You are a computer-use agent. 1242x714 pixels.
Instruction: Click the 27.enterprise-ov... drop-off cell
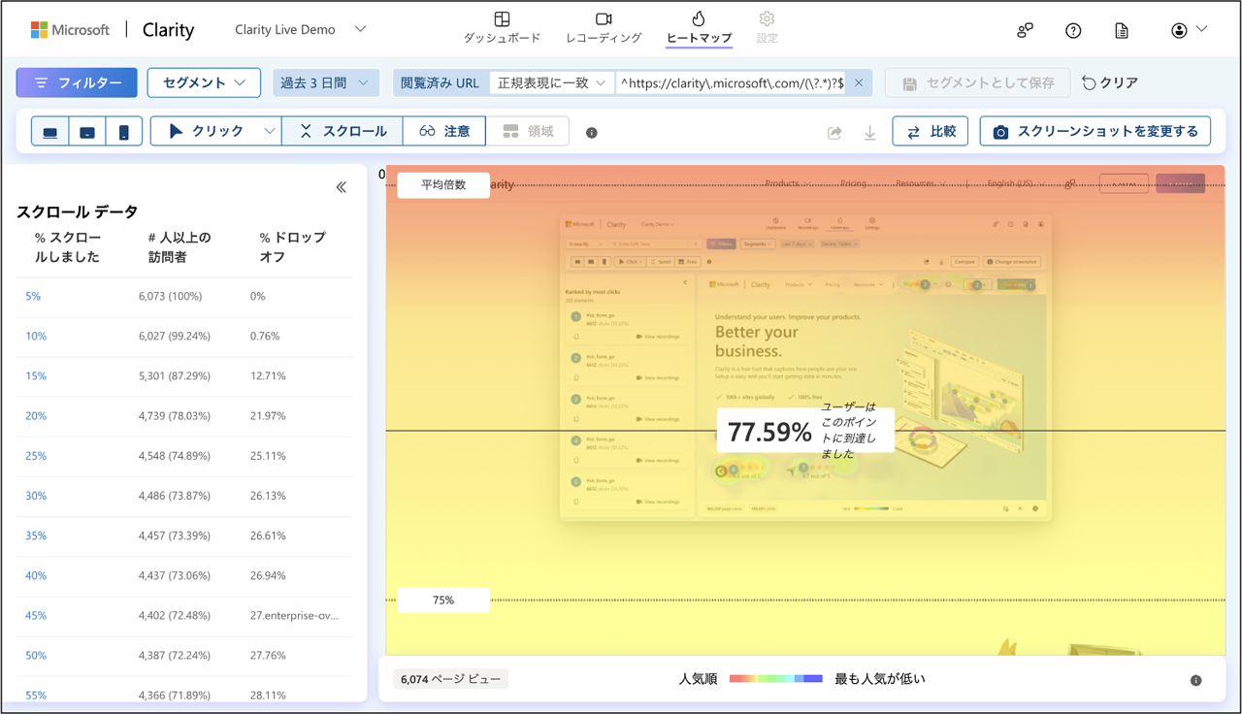[294, 615]
